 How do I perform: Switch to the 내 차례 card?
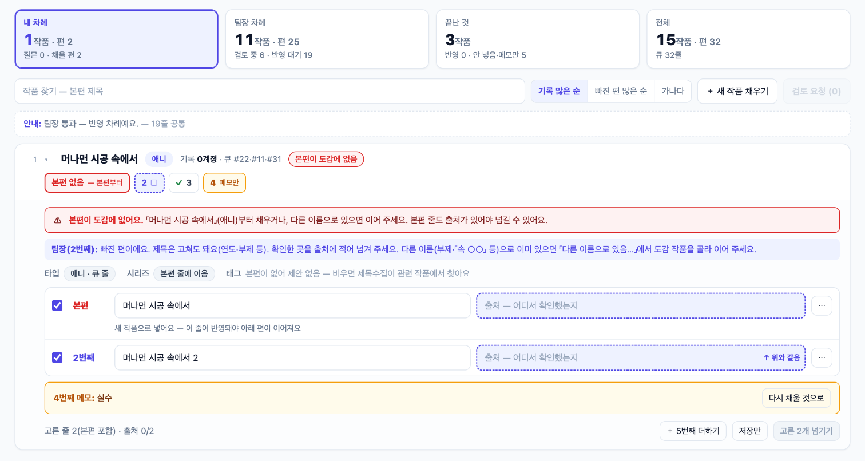pyautogui.click(x=116, y=39)
